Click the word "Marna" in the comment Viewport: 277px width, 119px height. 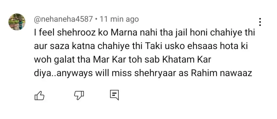[x=125, y=33]
